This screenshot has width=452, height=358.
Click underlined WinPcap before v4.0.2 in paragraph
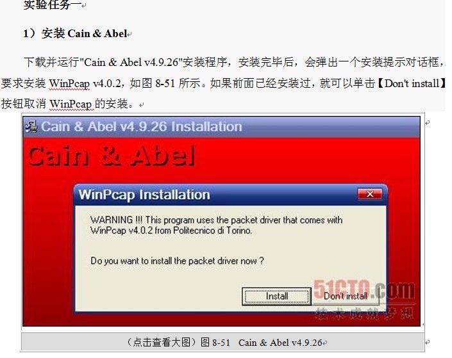(69, 83)
